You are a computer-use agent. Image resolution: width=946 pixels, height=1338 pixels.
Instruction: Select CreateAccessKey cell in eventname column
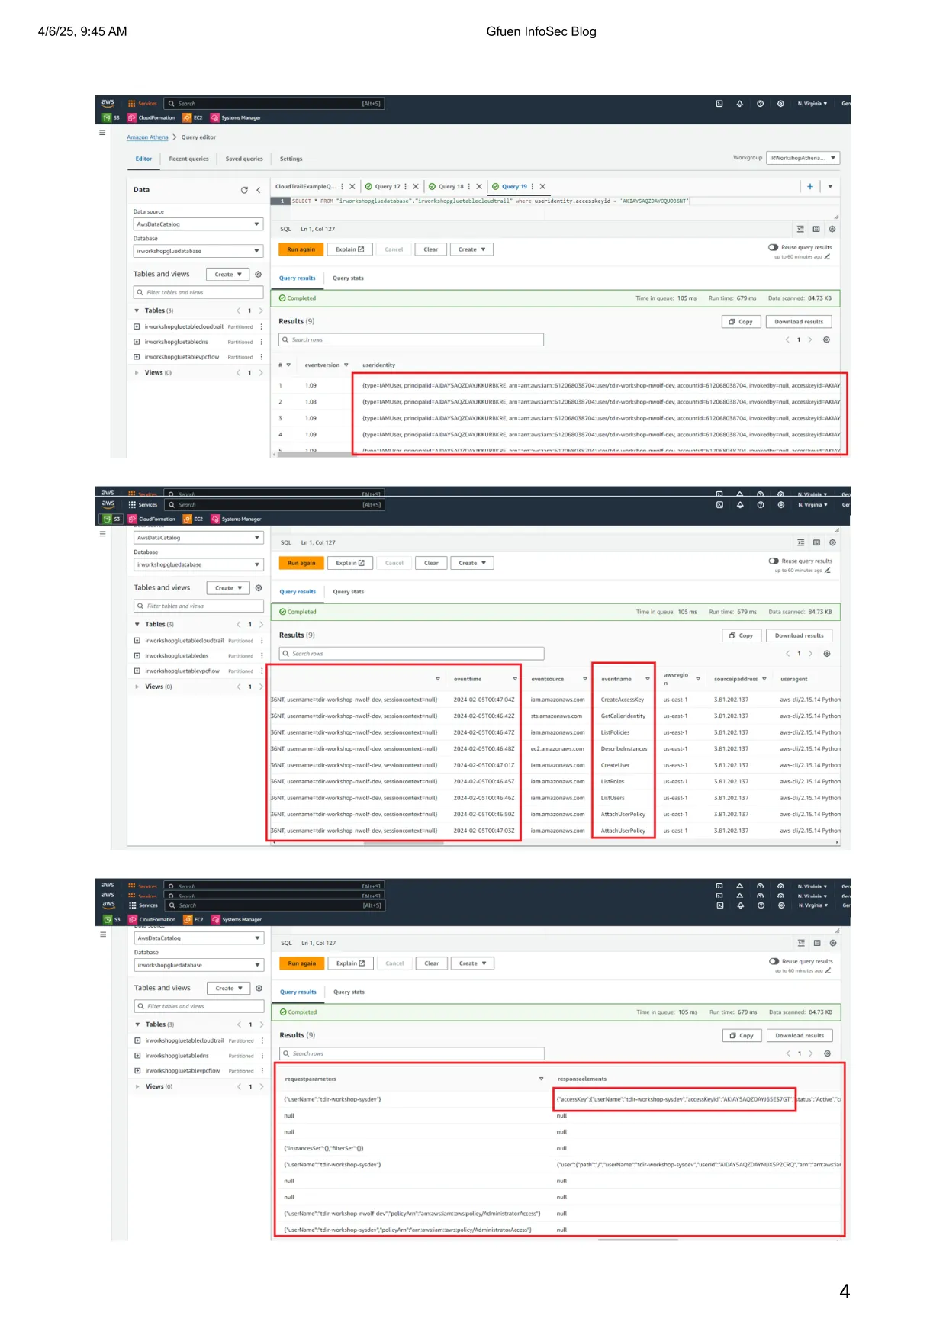tap(623, 700)
